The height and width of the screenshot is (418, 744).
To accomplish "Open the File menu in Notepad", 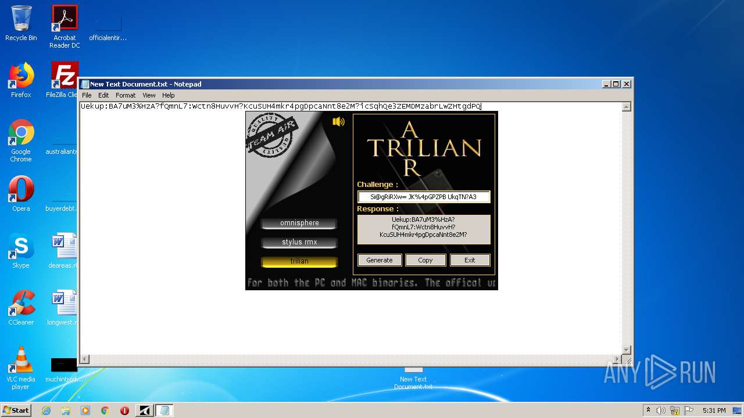I will pyautogui.click(x=87, y=95).
